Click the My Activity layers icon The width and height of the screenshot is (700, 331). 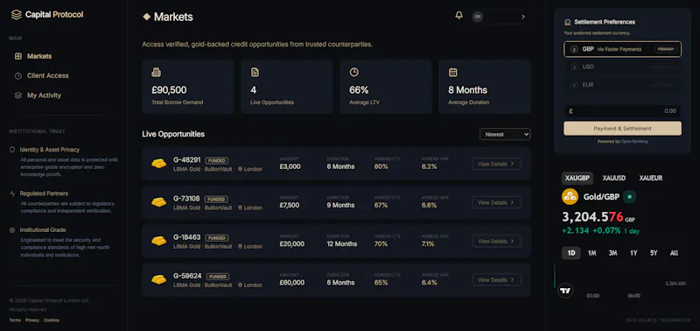click(x=17, y=95)
